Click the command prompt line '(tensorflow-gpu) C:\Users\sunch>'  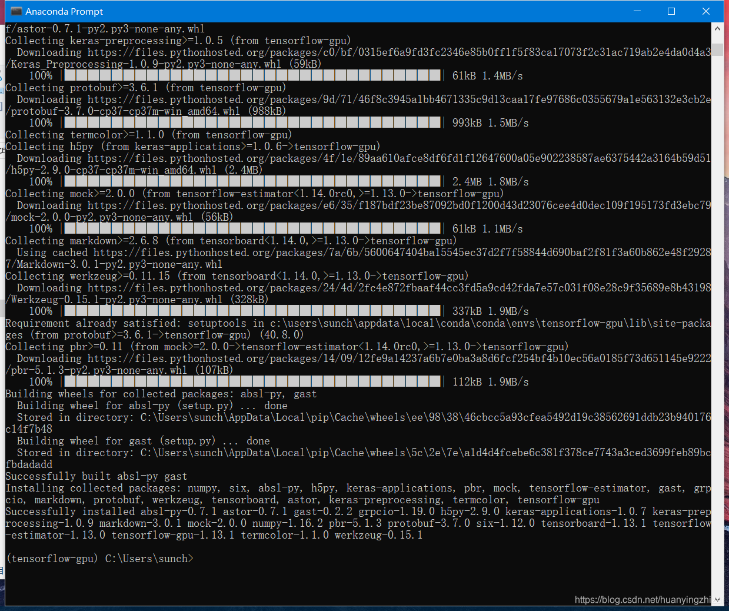[99, 559]
